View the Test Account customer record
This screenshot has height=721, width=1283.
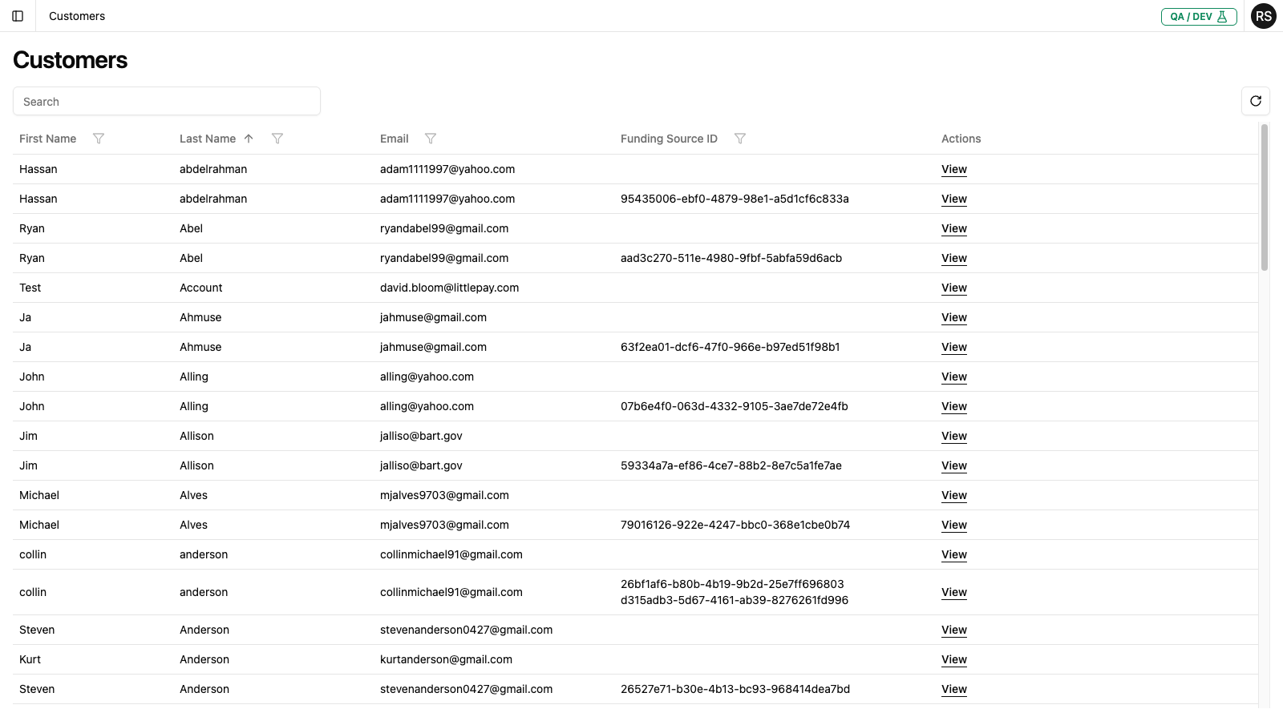tap(953, 288)
